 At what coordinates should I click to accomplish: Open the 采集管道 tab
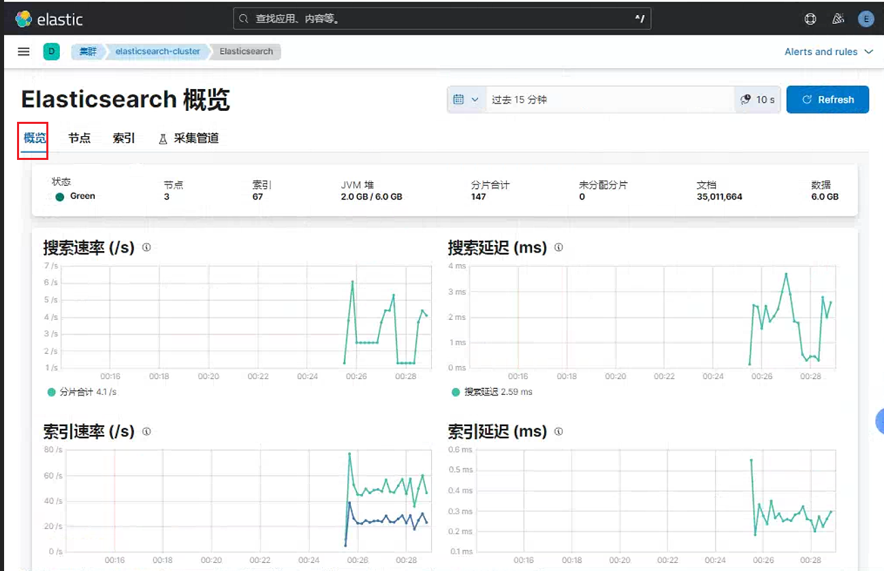tap(189, 138)
